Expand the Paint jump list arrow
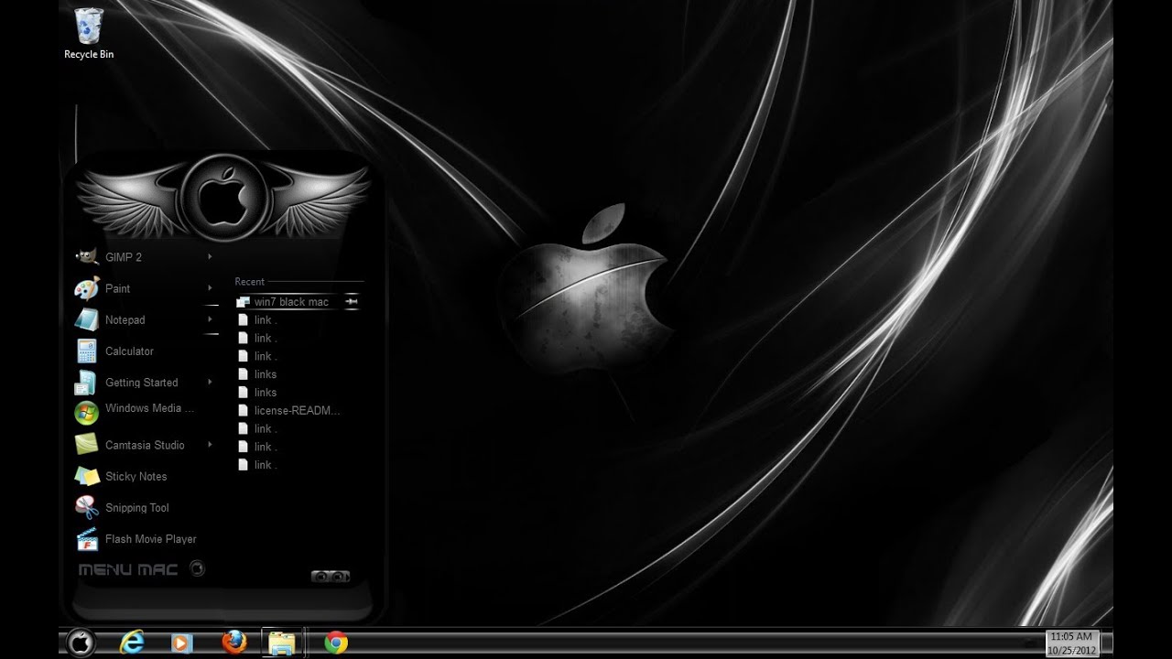Viewport: 1172px width, 659px height. [210, 288]
